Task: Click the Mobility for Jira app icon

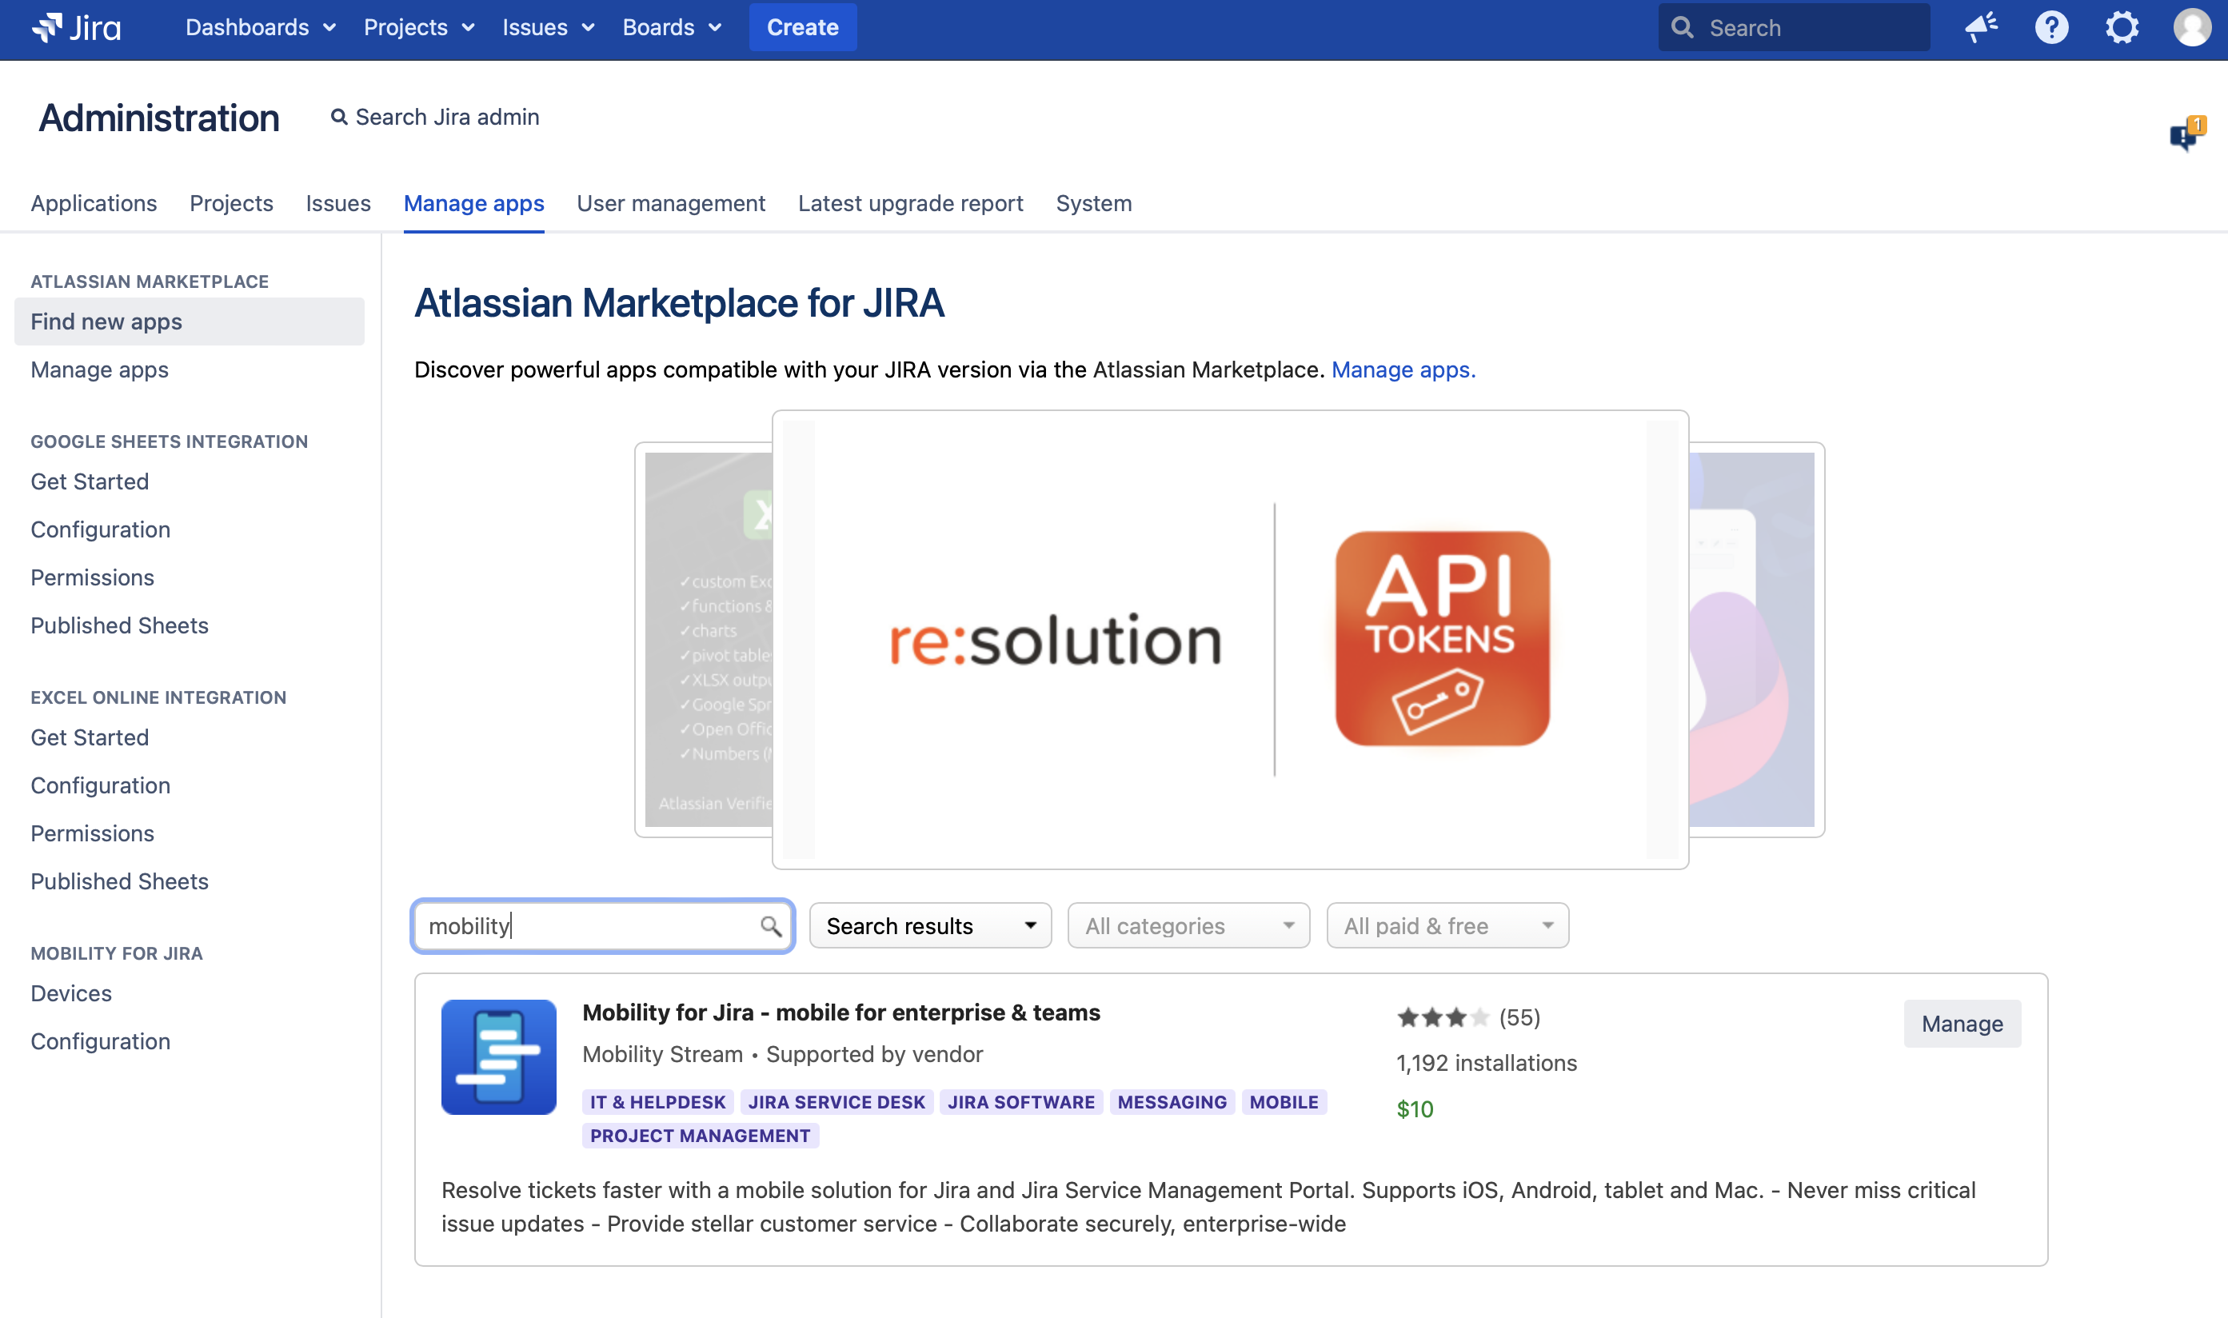Action: click(x=499, y=1057)
